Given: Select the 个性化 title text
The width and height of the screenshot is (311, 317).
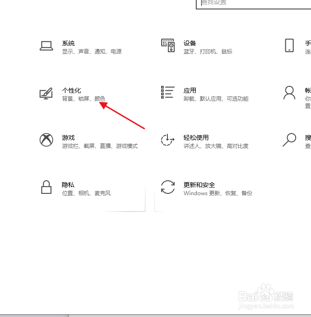Looking at the screenshot, I should [x=72, y=90].
